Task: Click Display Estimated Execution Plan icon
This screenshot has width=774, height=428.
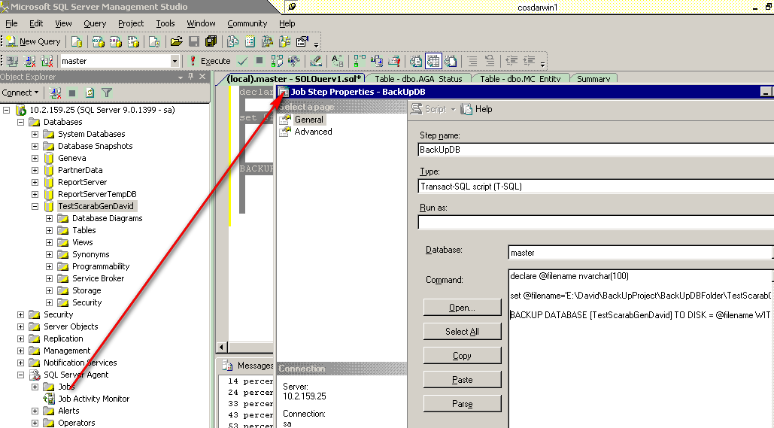Action: (x=277, y=61)
